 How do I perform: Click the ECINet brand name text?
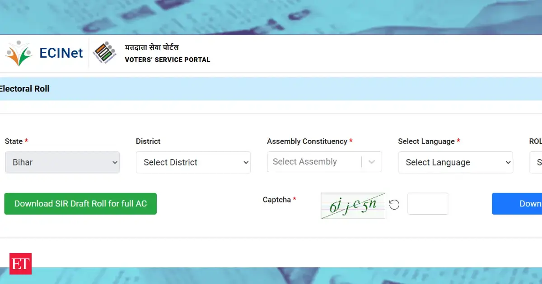tap(61, 53)
